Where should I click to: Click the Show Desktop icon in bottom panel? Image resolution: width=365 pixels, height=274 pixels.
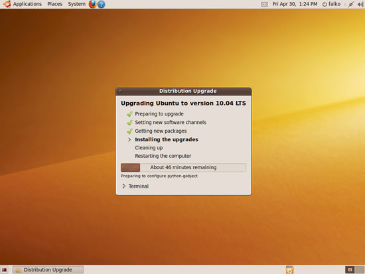pyautogui.click(x=4, y=270)
